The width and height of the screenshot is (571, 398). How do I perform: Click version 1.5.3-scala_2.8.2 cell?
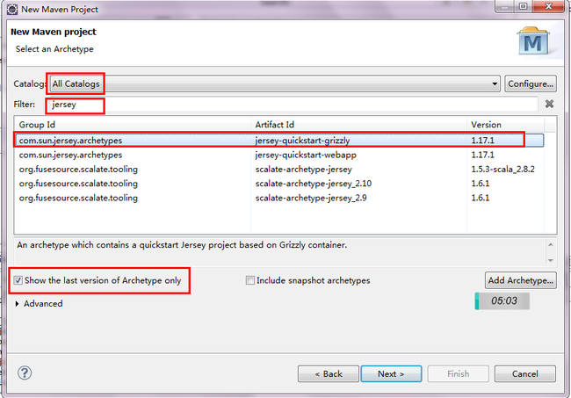[502, 170]
